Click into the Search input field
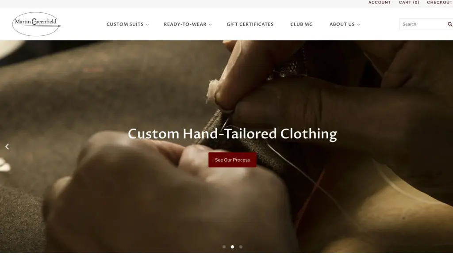The image size is (453, 255). click(x=423, y=24)
